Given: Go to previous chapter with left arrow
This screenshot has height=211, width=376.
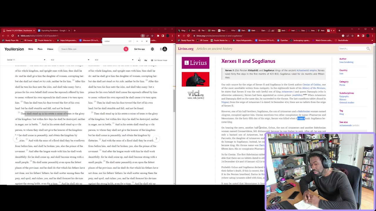Looking at the screenshot, I should click(17, 139).
